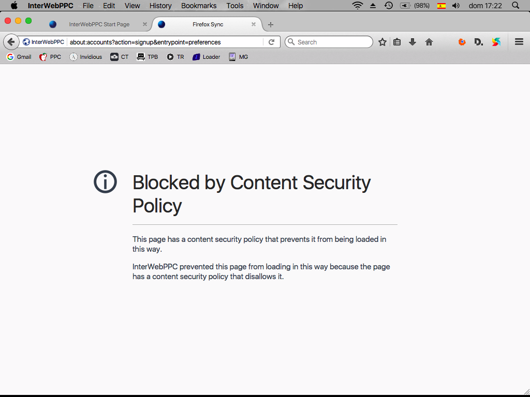This screenshot has height=397, width=530.
Task: Click the back arrow navigation button
Action: (x=11, y=42)
